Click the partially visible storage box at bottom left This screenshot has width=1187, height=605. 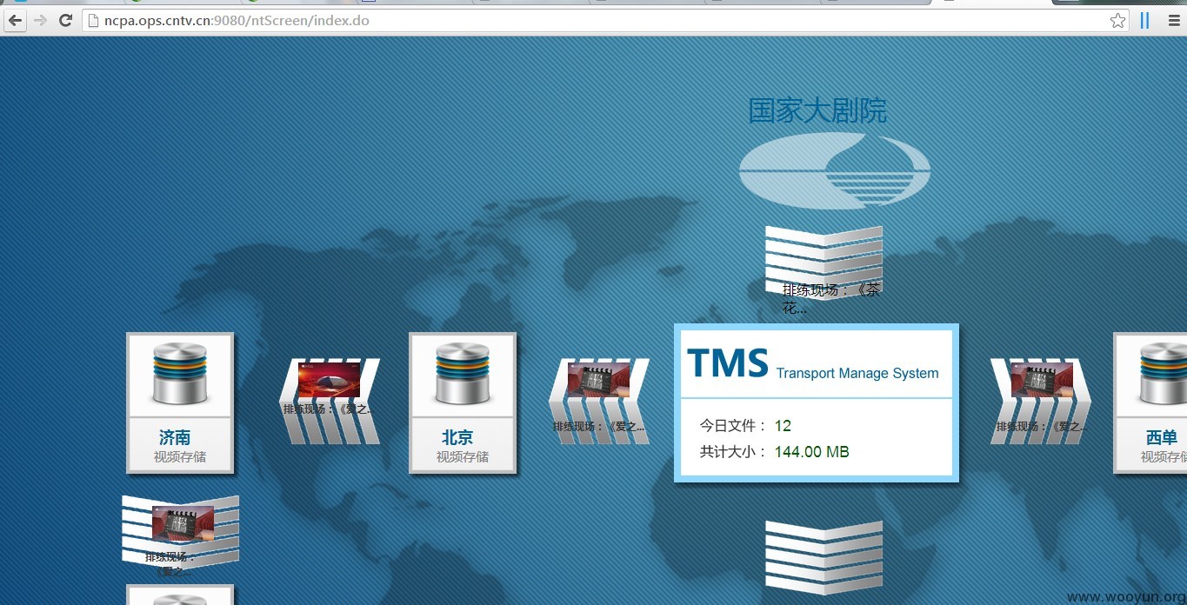(180, 595)
